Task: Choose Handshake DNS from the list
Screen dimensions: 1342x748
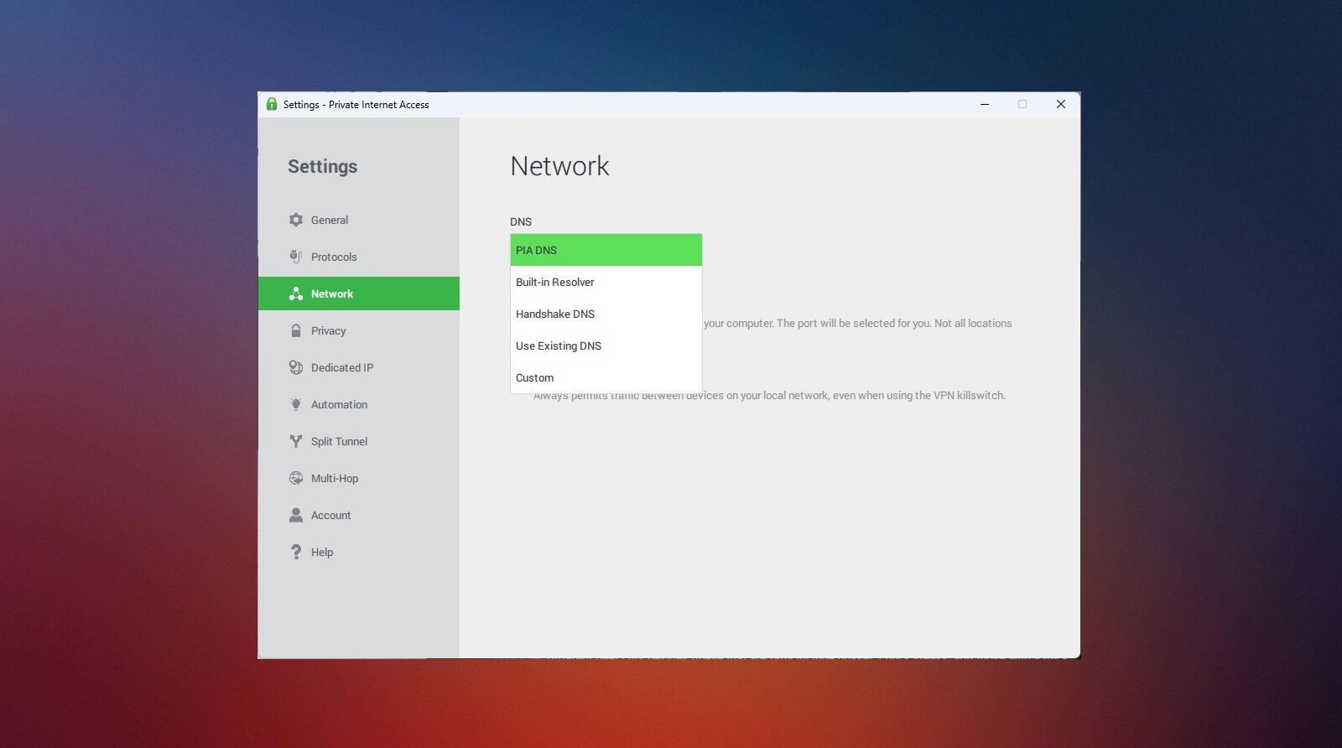Action: 606,314
